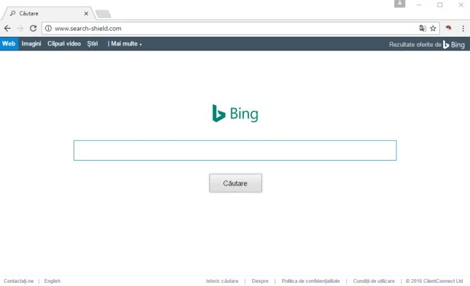The height and width of the screenshot is (286, 470).
Task: Expand the Mai multe dropdown
Action: click(x=126, y=44)
